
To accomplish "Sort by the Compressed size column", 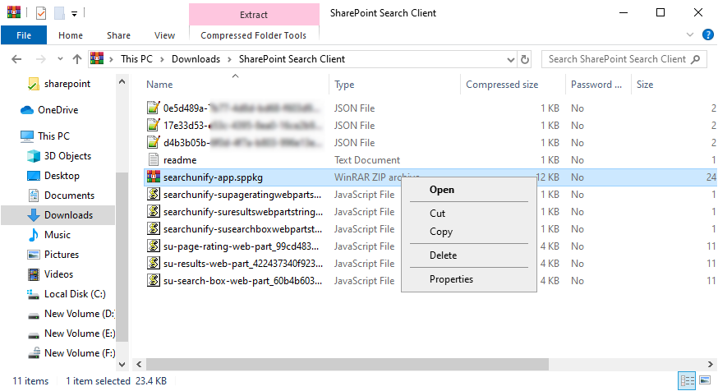I will click(x=502, y=85).
